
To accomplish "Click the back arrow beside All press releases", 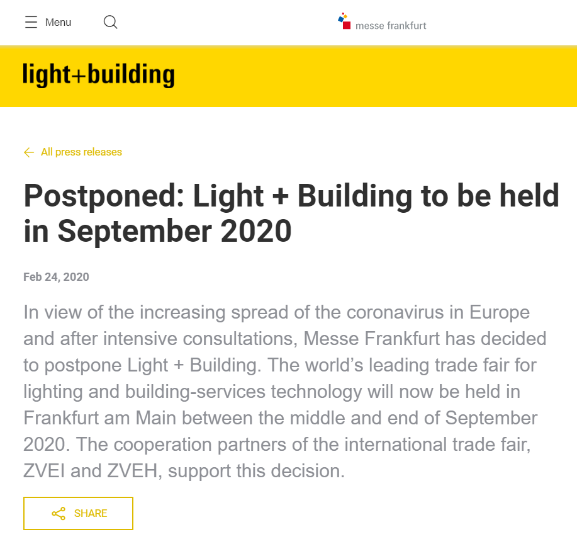I will [28, 152].
